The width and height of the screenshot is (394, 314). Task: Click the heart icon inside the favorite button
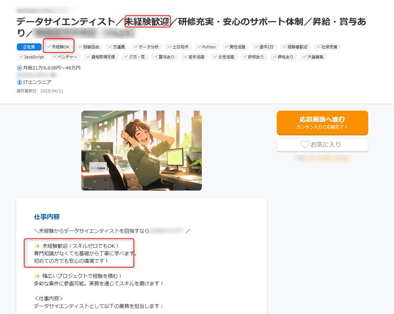point(305,145)
